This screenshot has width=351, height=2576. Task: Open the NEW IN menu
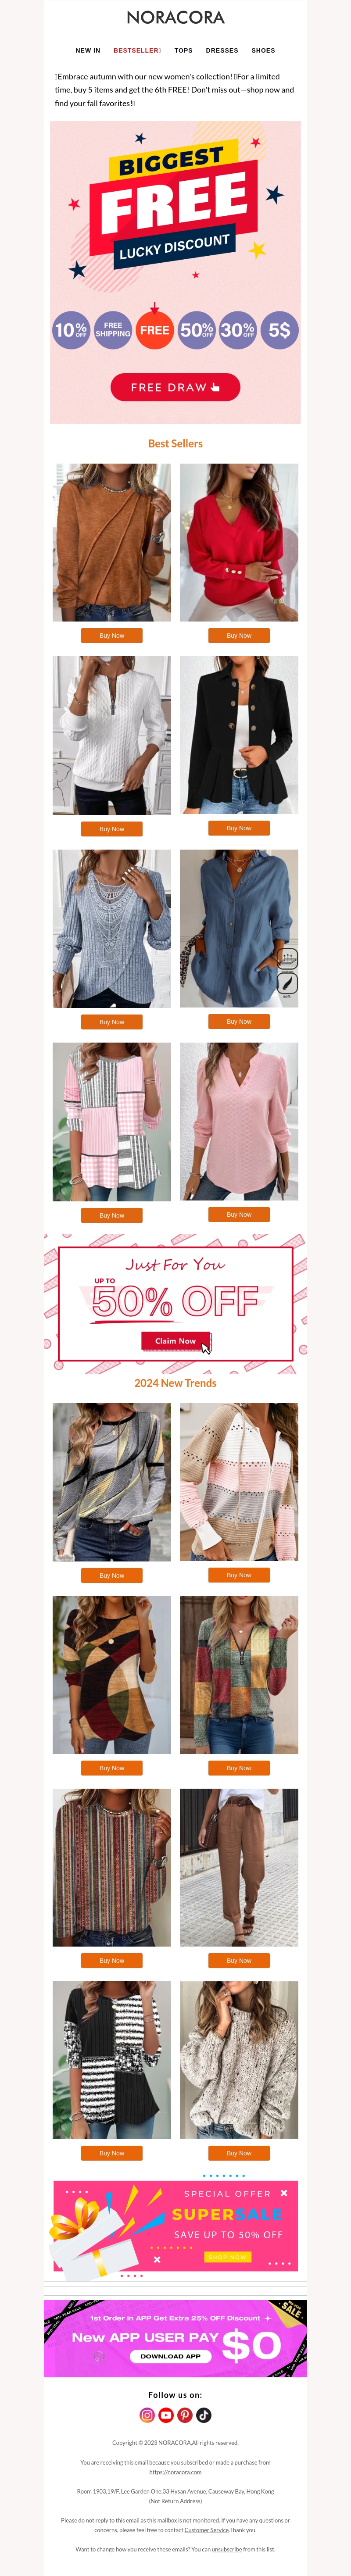pyautogui.click(x=88, y=50)
